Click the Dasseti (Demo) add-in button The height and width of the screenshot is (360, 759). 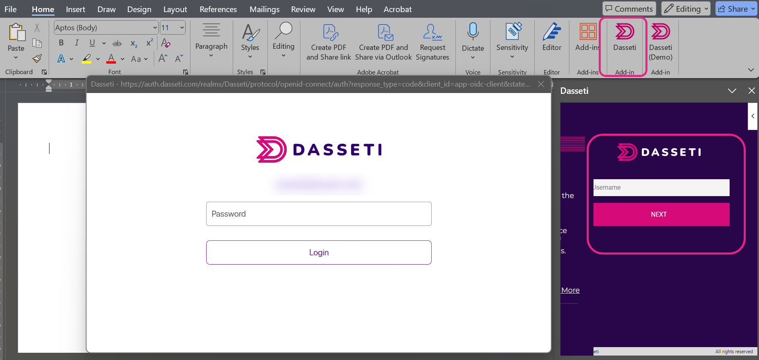tap(661, 42)
